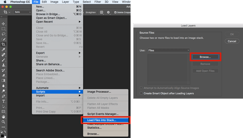The height and width of the screenshot is (138, 243).
Task: Expand the Open Recent submenu
Action: 57,22
